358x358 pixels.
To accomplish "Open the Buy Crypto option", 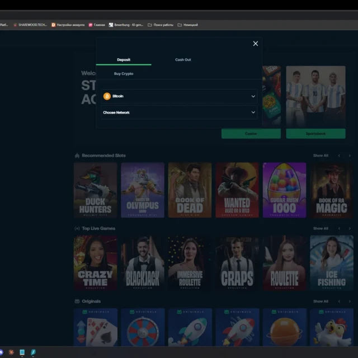I will click(124, 73).
